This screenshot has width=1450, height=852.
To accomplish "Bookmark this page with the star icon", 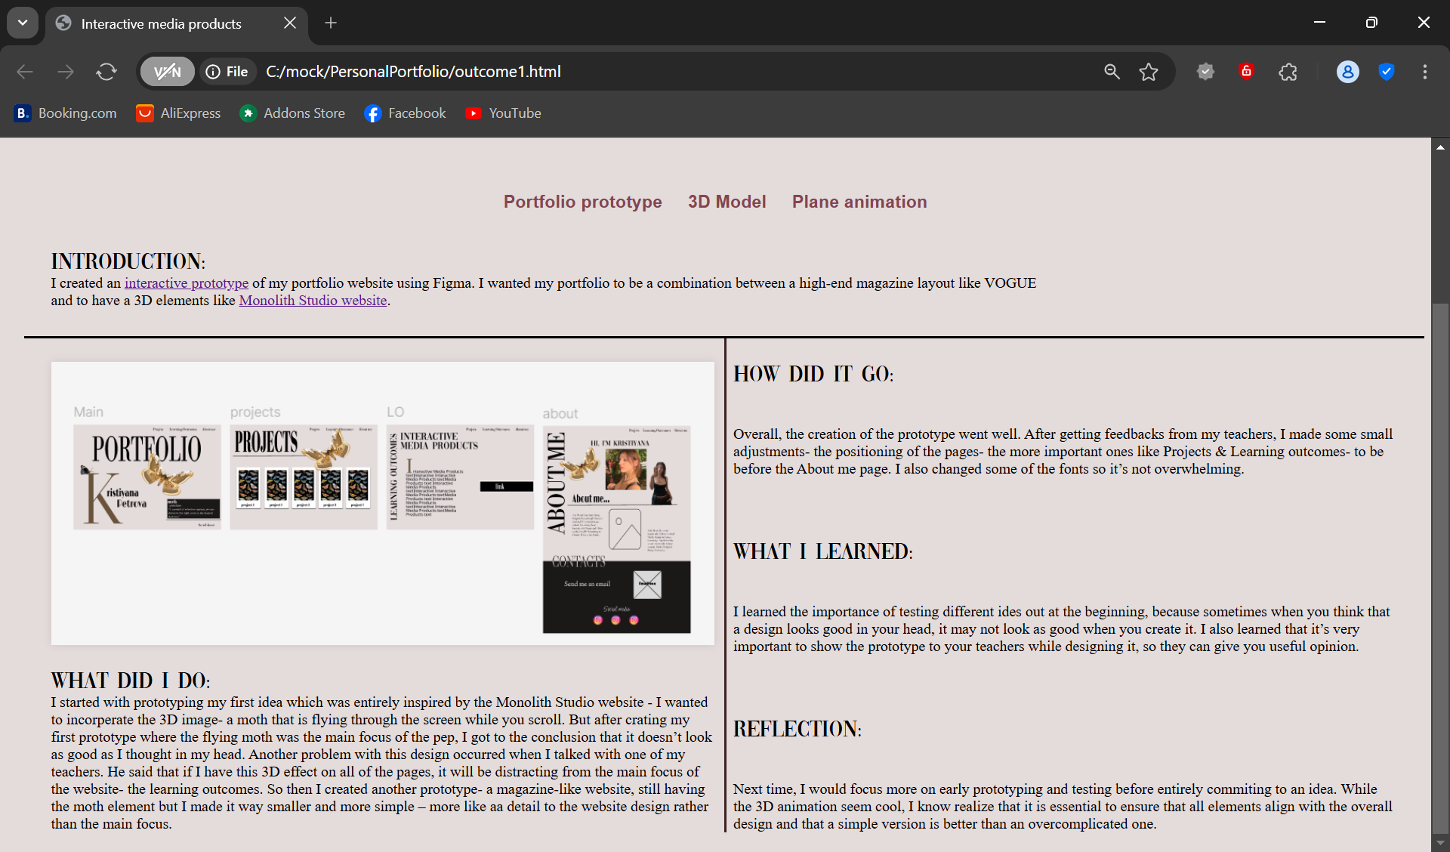I will pyautogui.click(x=1148, y=72).
